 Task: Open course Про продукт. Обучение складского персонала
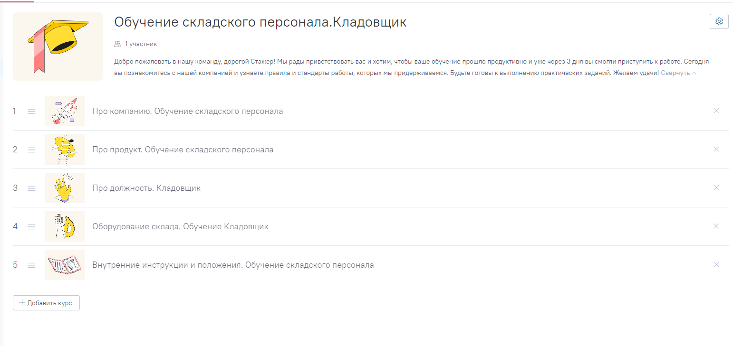183,150
